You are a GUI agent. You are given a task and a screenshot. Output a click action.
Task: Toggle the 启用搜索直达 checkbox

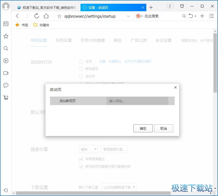pos(81,159)
